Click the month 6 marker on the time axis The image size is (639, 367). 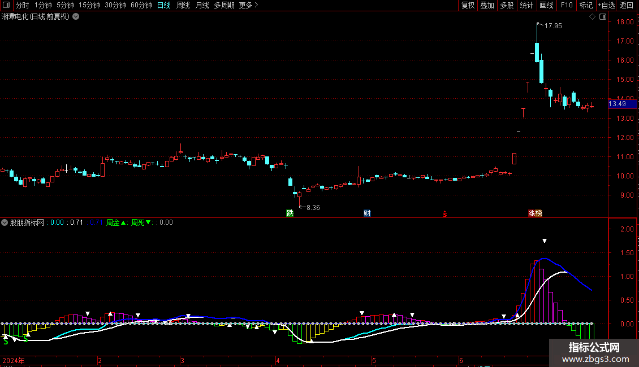coord(461,360)
